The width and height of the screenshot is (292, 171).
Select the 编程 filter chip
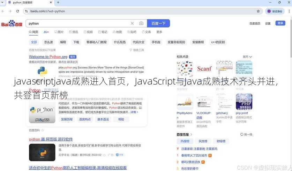pyautogui.click(x=63, y=42)
